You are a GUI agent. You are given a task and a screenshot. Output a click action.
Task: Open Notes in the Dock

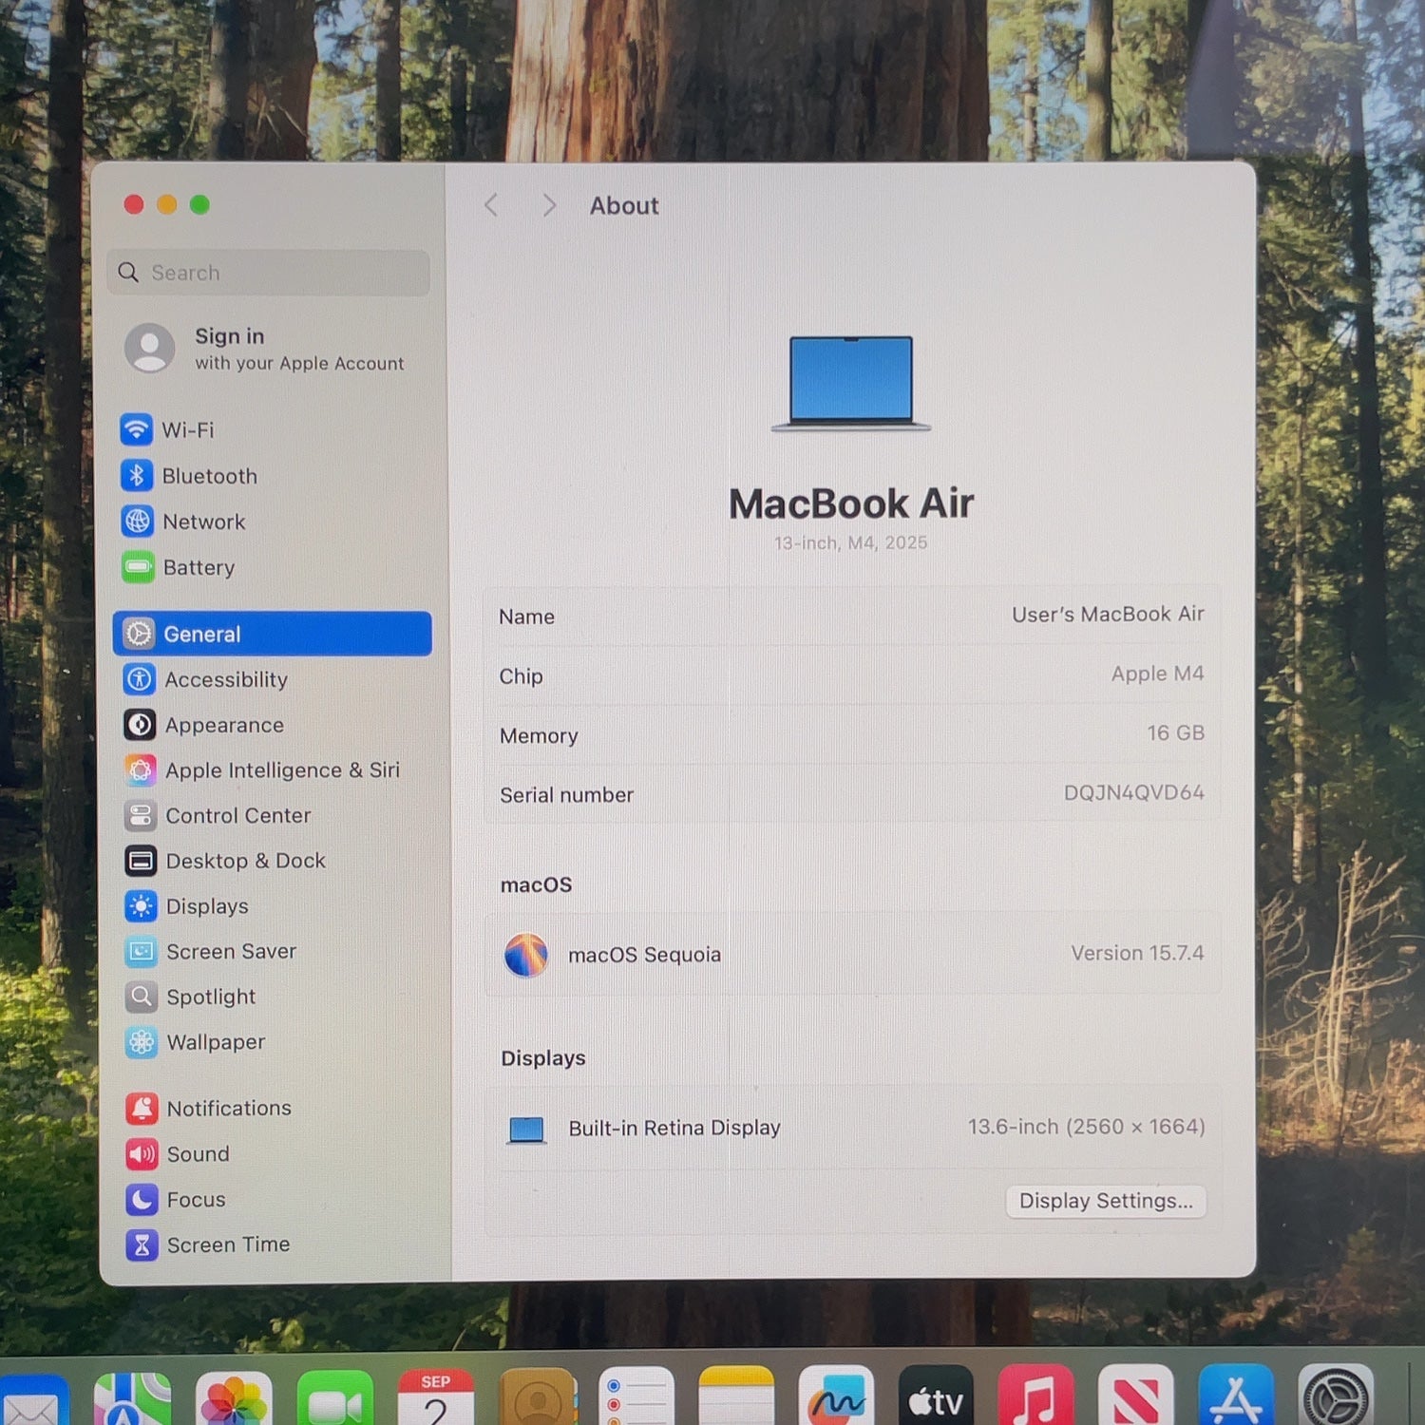(736, 1397)
